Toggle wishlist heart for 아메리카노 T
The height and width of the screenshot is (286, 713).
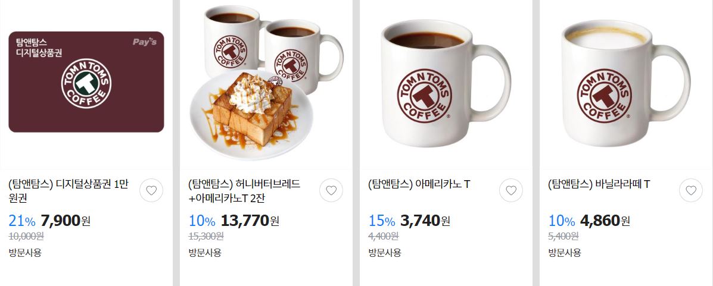pyautogui.click(x=511, y=190)
